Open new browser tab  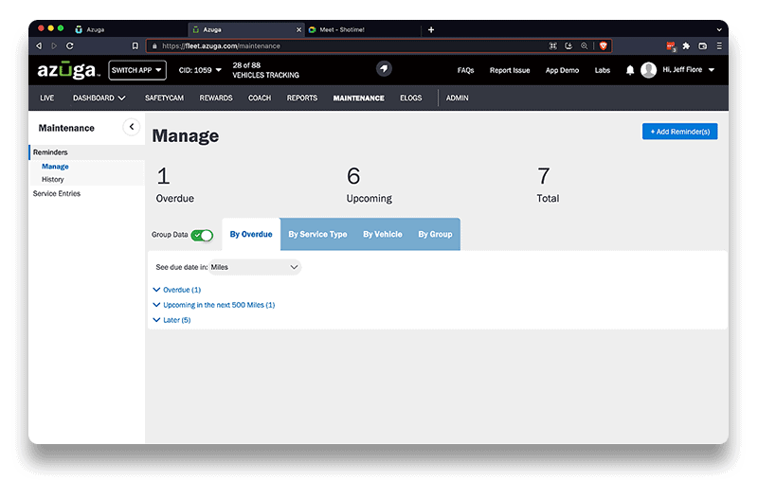(x=431, y=30)
